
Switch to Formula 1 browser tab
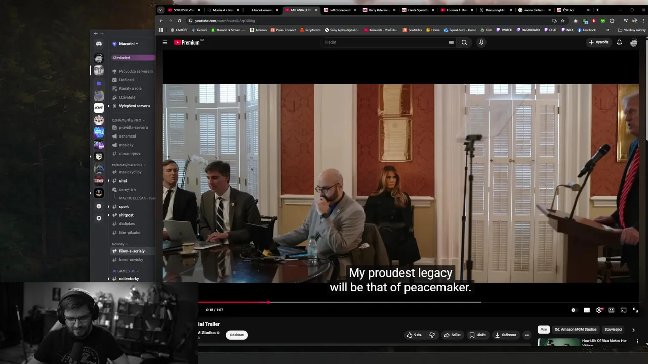pos(457,10)
